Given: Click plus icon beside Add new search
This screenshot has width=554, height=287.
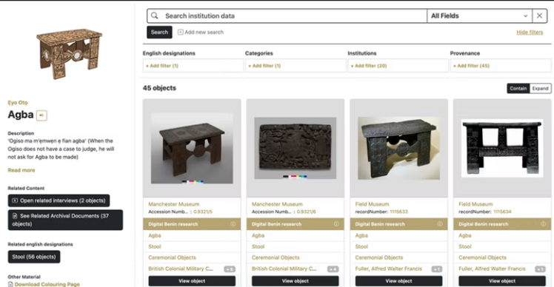Looking at the screenshot, I should pyautogui.click(x=180, y=32).
